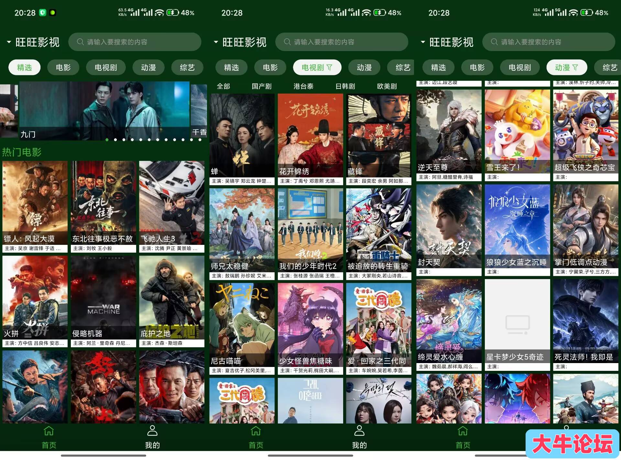This screenshot has height=460, width=621.
Task: Switch to 电影 tab on left screen
Action: 63,68
